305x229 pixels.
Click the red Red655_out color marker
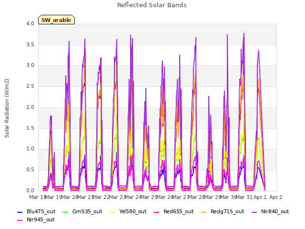157,212
